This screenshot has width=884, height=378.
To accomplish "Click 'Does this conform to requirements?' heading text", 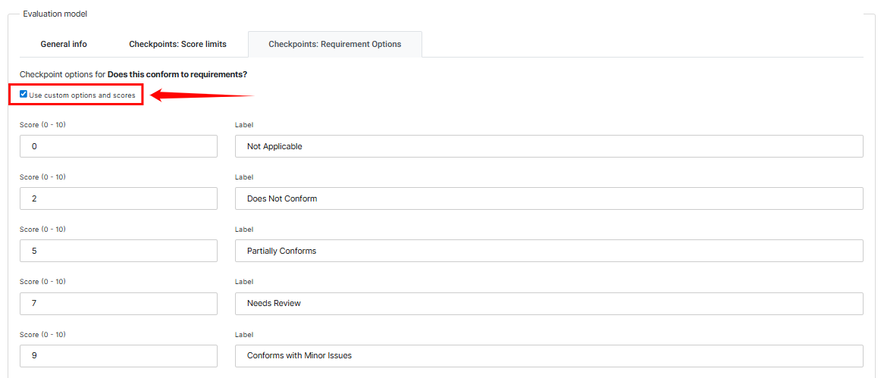I will tap(177, 74).
